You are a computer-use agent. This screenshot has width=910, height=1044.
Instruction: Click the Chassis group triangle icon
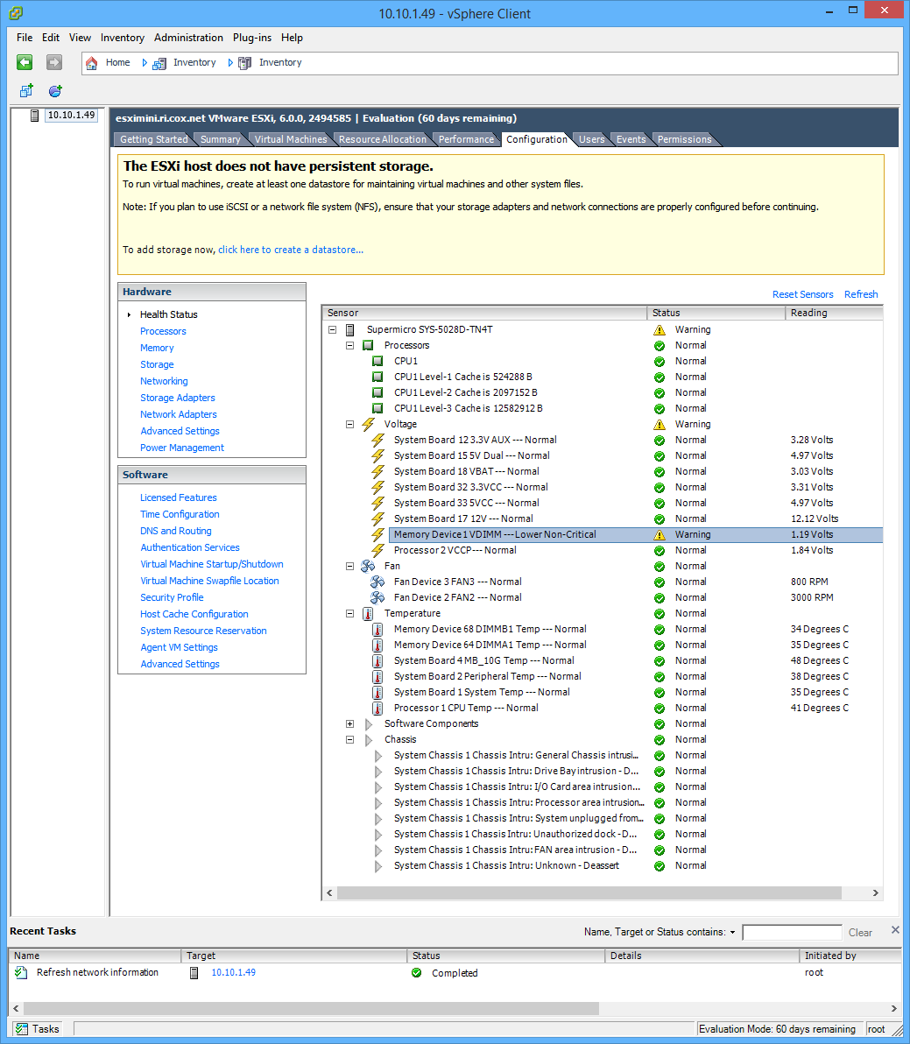(369, 740)
